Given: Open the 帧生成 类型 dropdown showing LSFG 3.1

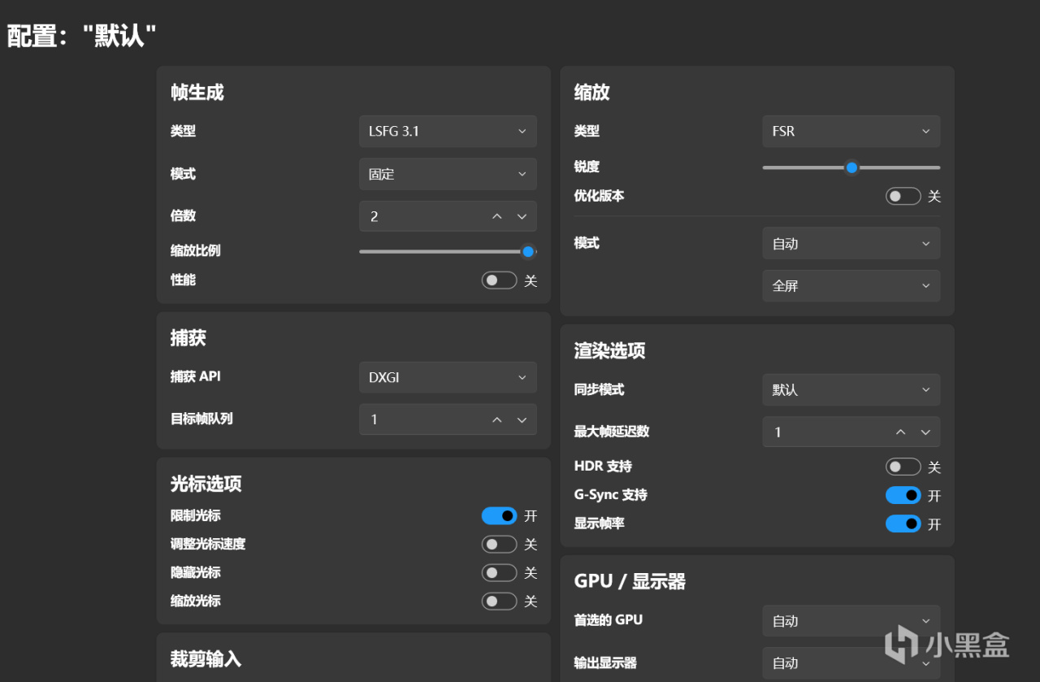Looking at the screenshot, I should pyautogui.click(x=448, y=131).
